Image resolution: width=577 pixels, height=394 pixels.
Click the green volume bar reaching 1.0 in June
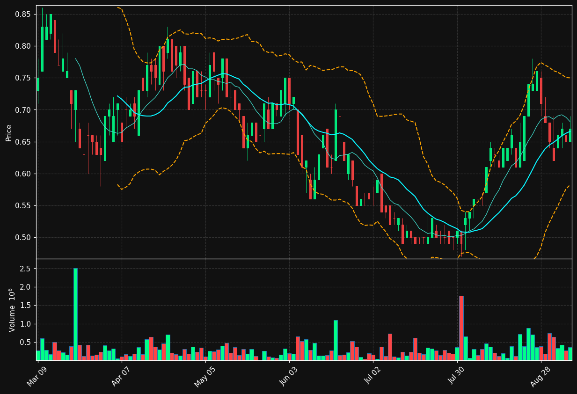[x=336, y=340]
